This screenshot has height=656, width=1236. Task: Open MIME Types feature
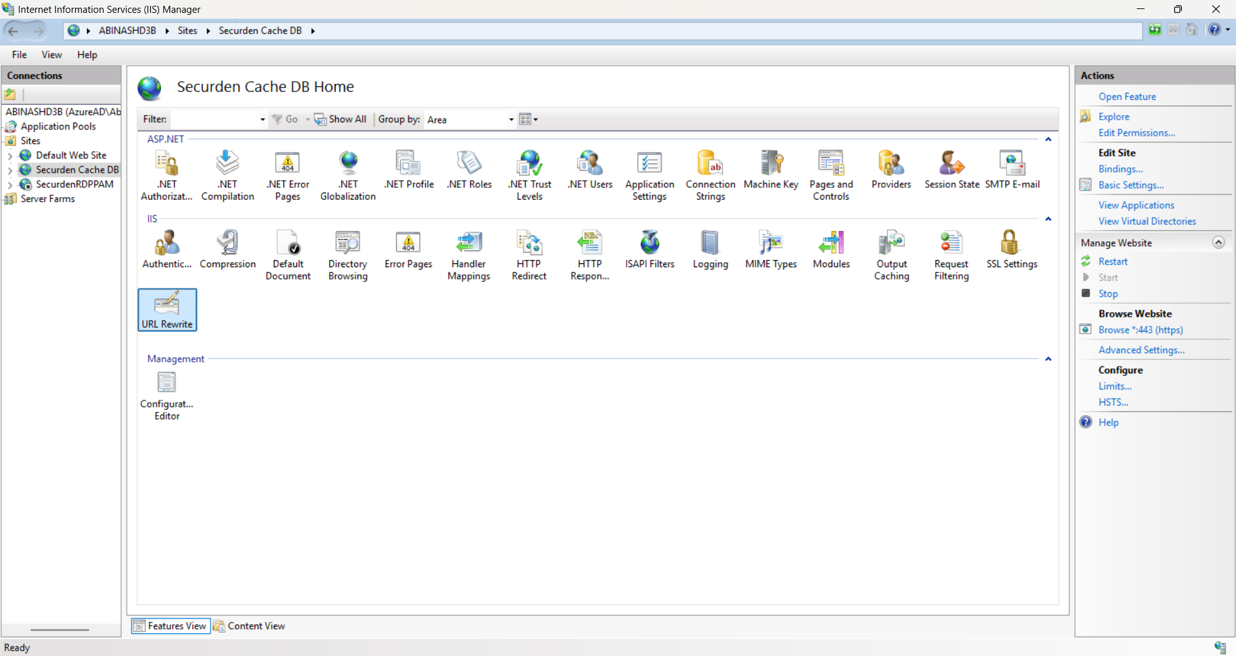(x=771, y=250)
